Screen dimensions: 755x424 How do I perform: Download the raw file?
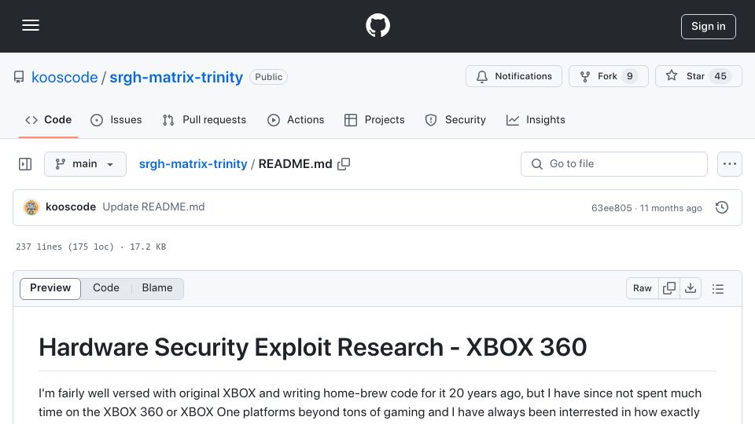[691, 288]
